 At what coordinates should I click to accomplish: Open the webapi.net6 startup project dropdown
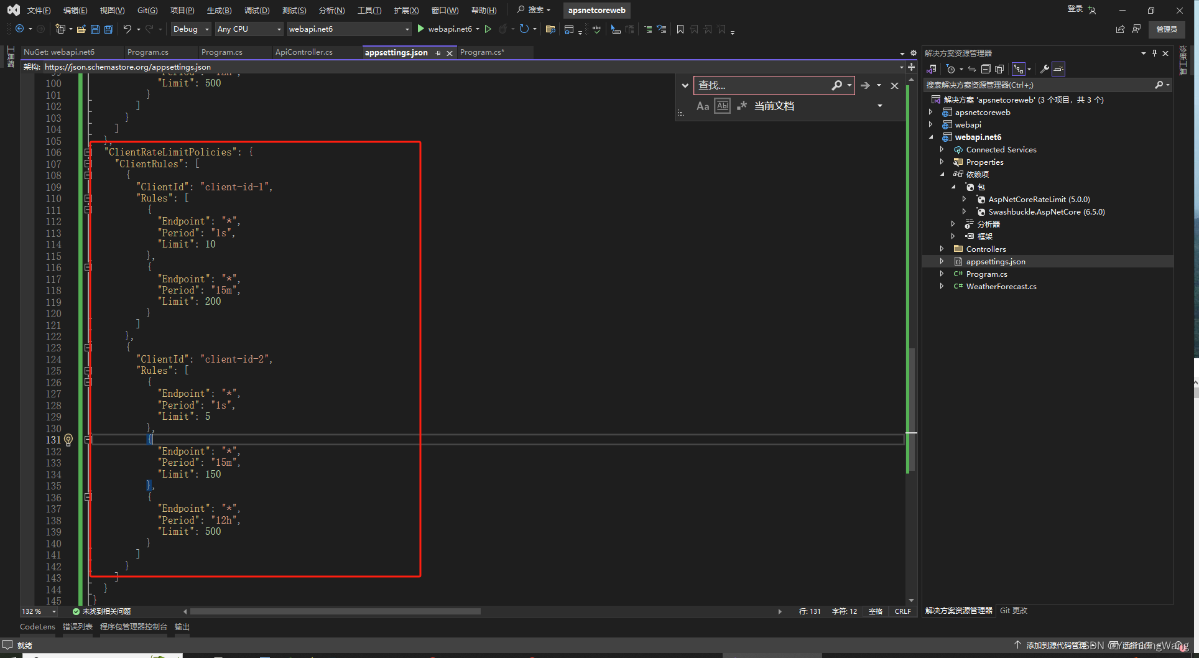click(349, 29)
